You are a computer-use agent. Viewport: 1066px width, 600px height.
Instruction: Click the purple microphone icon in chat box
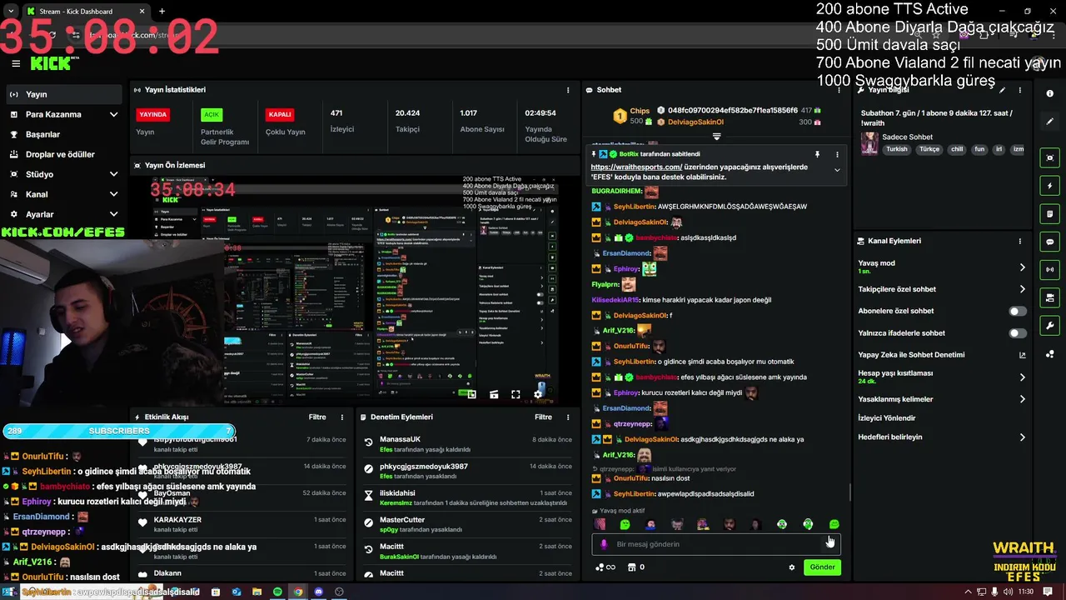tap(604, 544)
